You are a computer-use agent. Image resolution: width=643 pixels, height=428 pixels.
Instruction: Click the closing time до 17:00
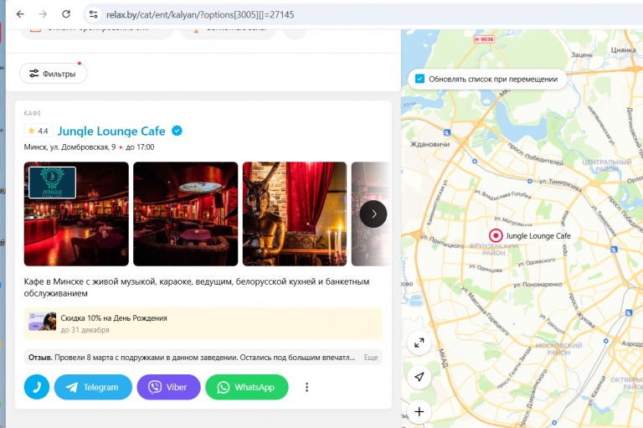point(140,147)
